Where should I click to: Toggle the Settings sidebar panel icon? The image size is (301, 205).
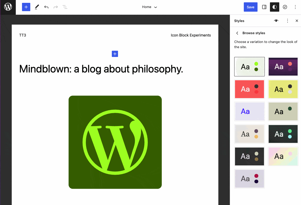click(x=264, y=7)
